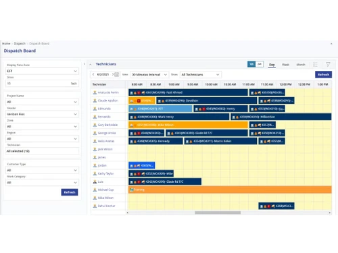
Task: Click the person icon beside Jordan
Action: coord(95,165)
